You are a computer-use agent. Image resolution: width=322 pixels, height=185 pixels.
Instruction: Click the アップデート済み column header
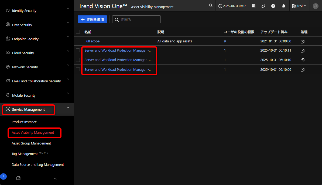point(274,32)
